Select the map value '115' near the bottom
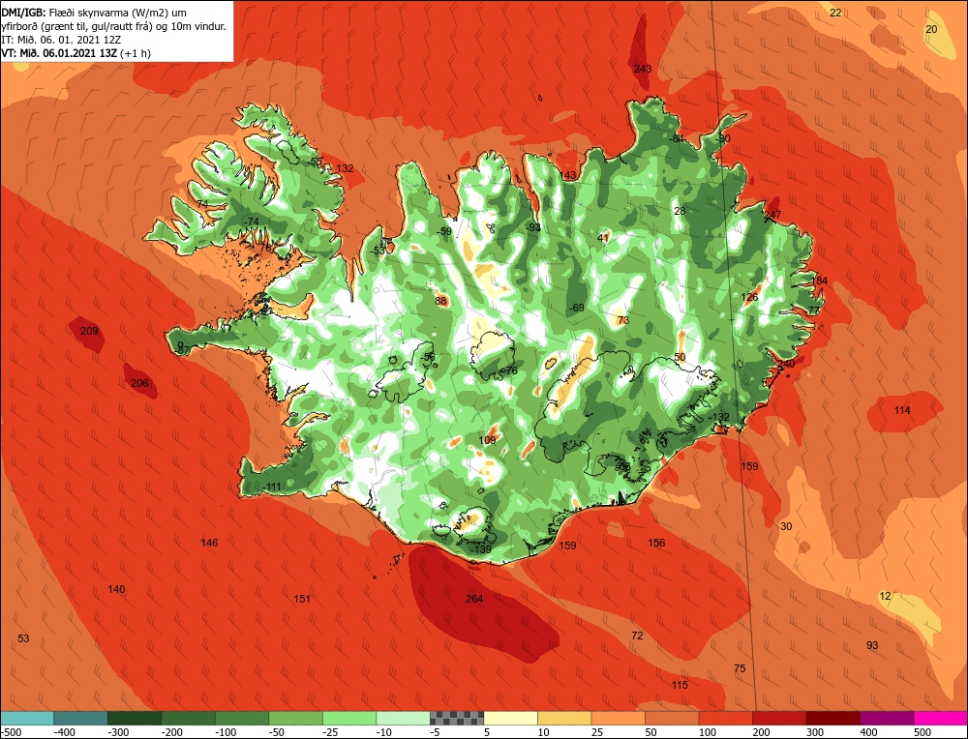 [680, 685]
